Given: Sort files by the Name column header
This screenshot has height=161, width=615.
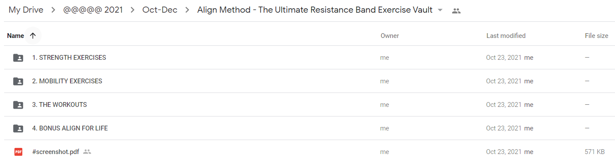Looking at the screenshot, I should (x=15, y=36).
